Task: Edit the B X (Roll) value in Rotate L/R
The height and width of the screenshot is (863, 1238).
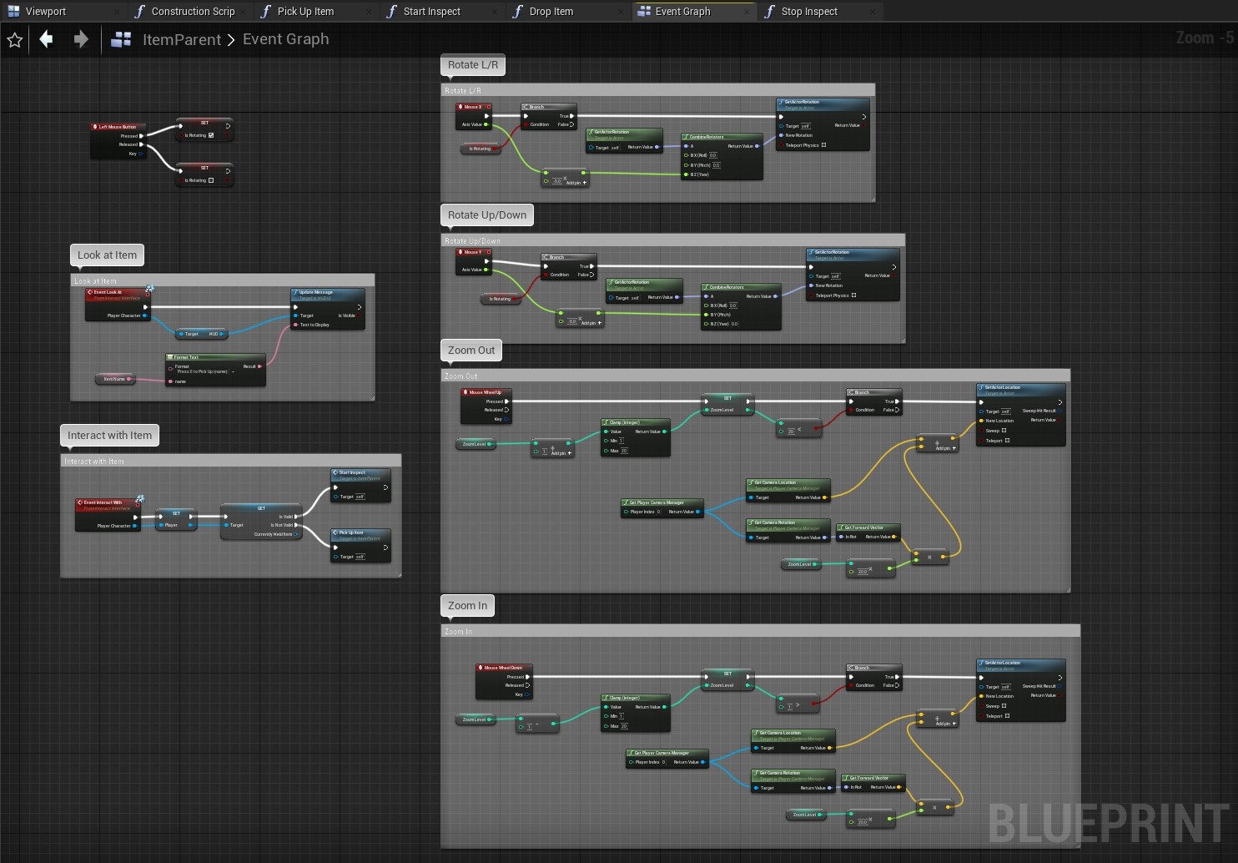Action: click(713, 155)
